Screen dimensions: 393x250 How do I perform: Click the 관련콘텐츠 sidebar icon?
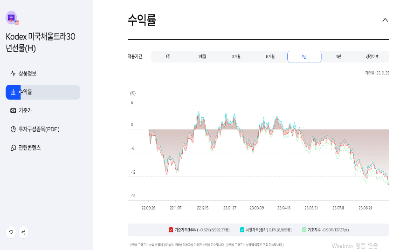13,148
